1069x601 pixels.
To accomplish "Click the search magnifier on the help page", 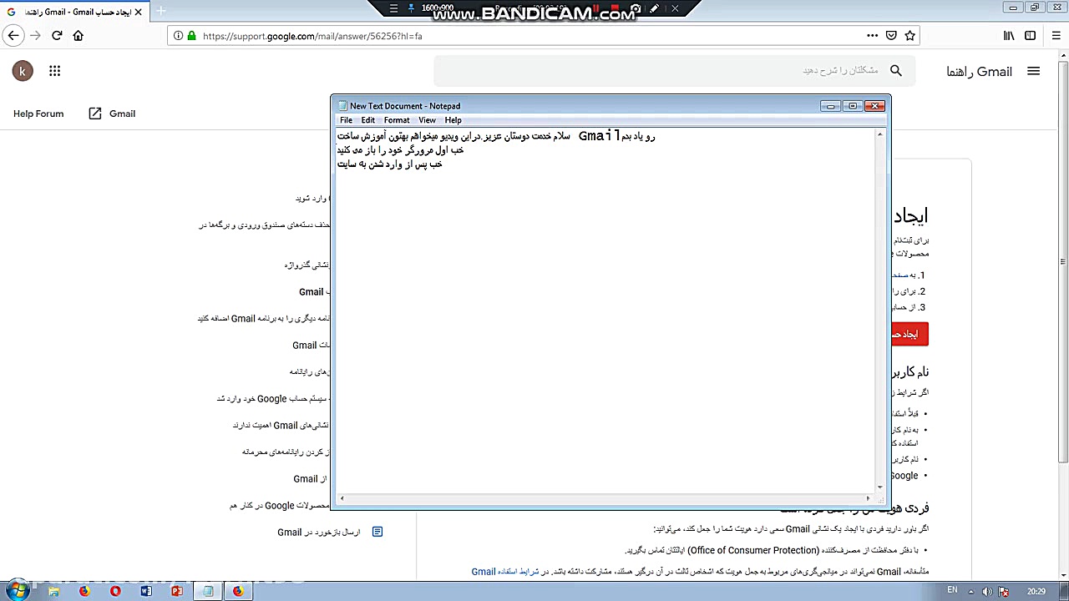I will coord(895,71).
